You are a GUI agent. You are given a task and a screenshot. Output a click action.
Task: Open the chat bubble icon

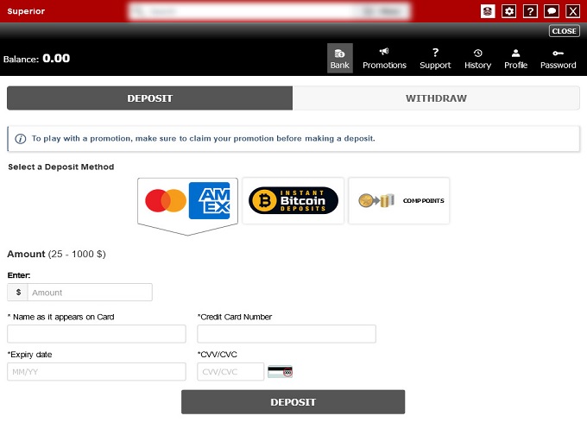[551, 11]
